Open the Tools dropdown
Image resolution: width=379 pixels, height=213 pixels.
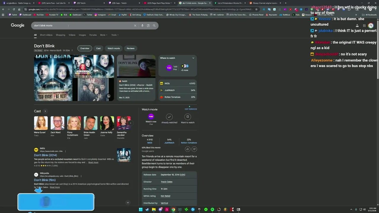coord(115,35)
